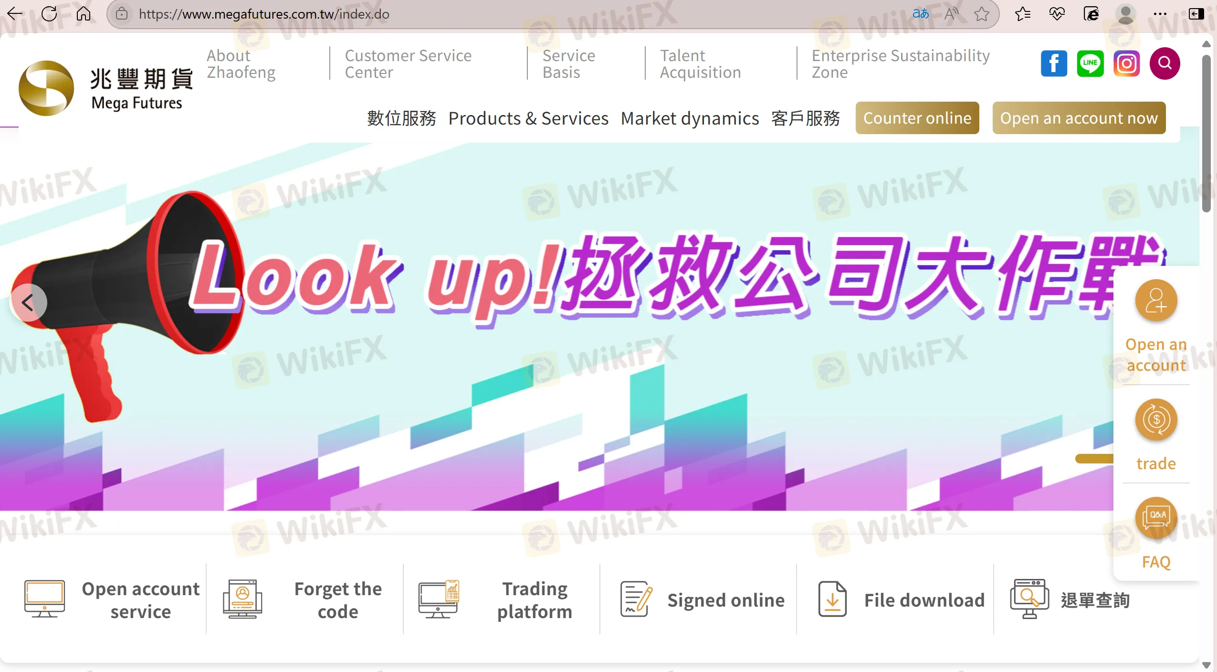Open the FAQ Q&A sidebar icon
Image resolution: width=1217 pixels, height=672 pixels.
point(1155,518)
